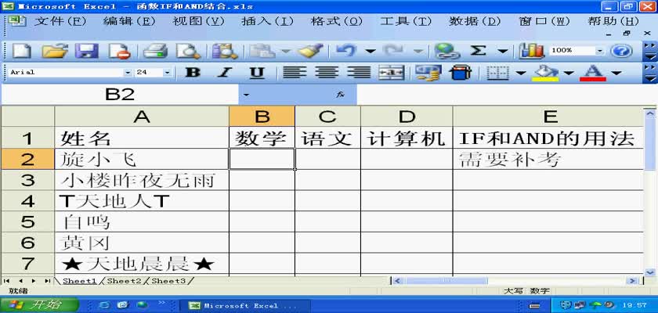This screenshot has width=658, height=313.
Task: Click the Merge and Center icon
Action: (391, 73)
